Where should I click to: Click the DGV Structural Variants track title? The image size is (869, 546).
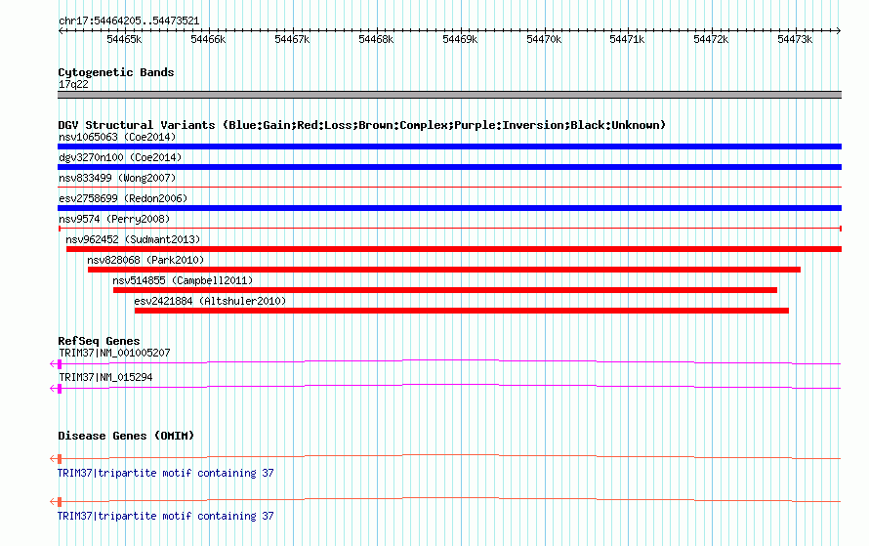361,125
